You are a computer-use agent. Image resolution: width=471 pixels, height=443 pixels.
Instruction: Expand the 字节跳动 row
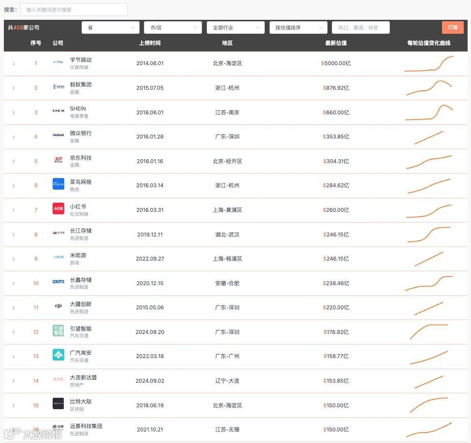coord(14,64)
